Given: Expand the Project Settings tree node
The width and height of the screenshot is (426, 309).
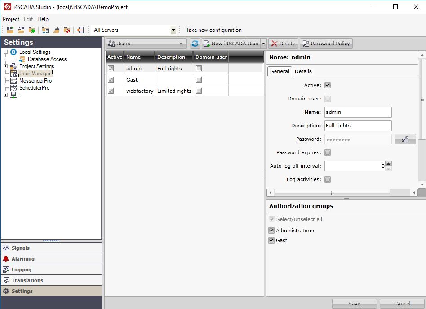Looking at the screenshot, I should click(x=6, y=66).
